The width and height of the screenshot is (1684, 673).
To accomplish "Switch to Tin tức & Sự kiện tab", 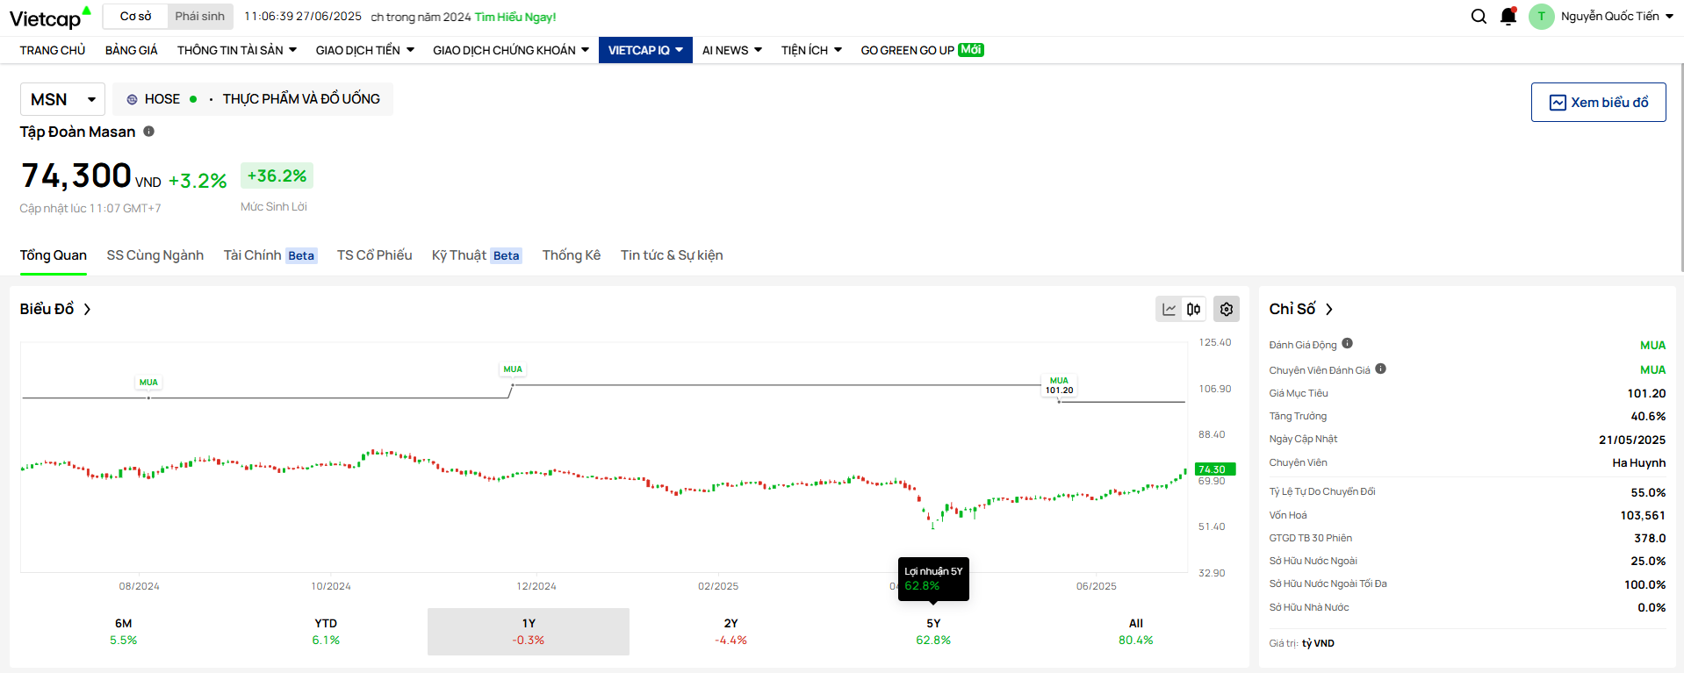I will (672, 255).
